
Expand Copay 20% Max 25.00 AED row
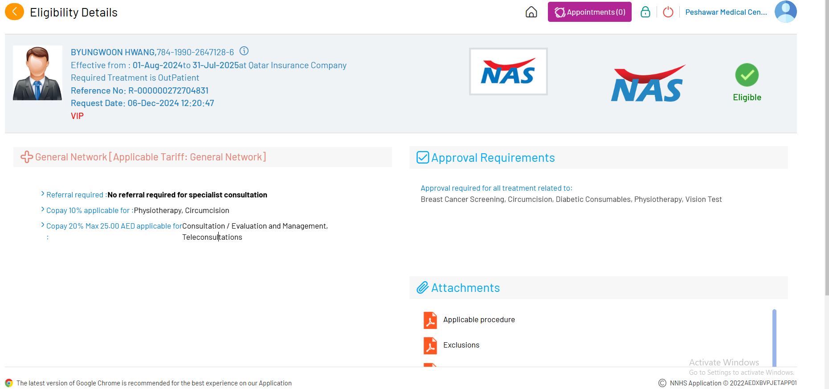point(43,225)
